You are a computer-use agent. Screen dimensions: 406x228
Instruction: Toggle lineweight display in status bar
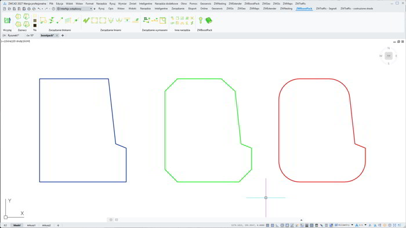click(x=307, y=225)
